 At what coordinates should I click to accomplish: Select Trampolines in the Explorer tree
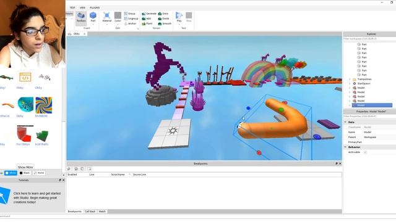[x=364, y=80]
